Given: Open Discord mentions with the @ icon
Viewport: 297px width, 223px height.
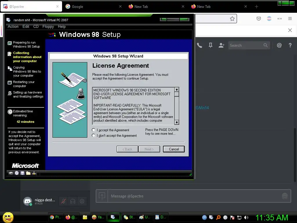Looking at the screenshot, I should pyautogui.click(x=279, y=45).
